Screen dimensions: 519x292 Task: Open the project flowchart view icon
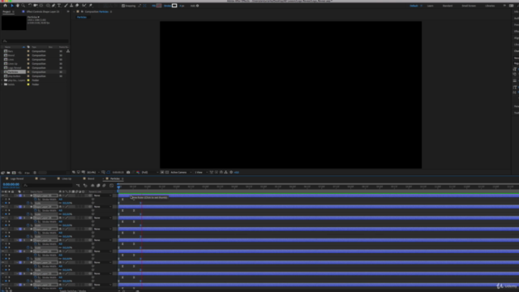click(x=68, y=51)
